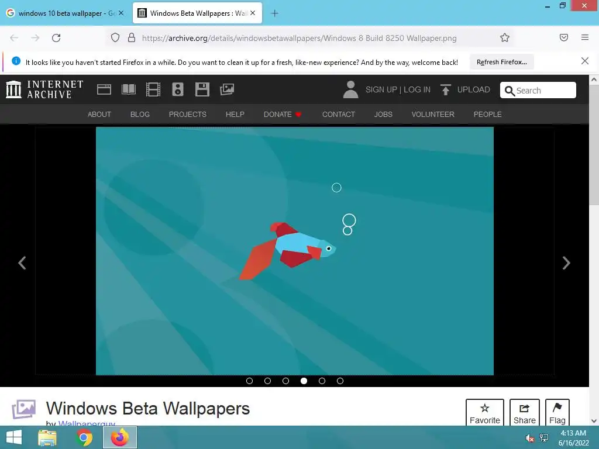599x449 pixels.
Task: Click Firefox Back arrow button
Action: pyautogui.click(x=14, y=38)
